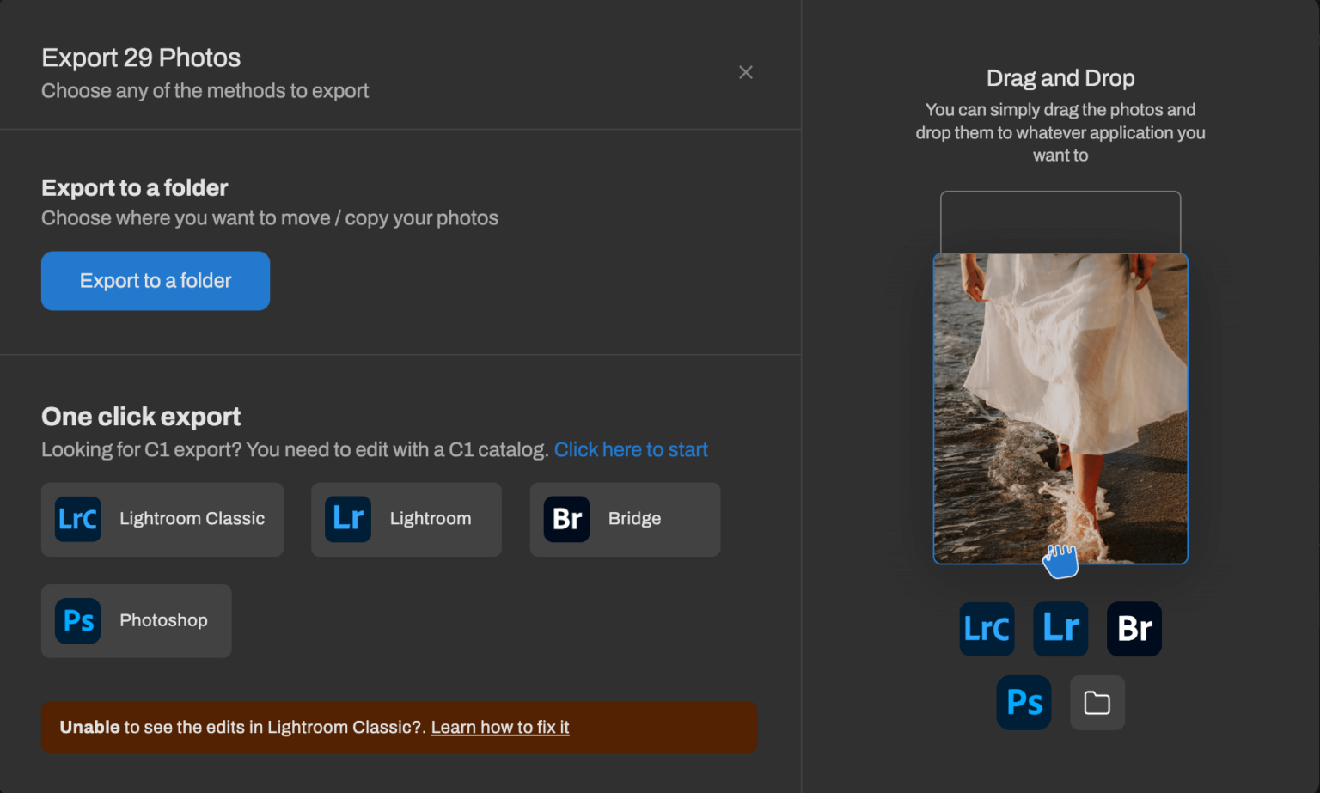Screen dimensions: 1320x793
Task: Select the Lightroom icon below the photo
Action: [x=1060, y=629]
